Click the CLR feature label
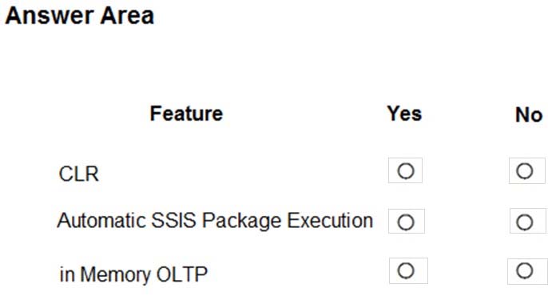 click(79, 174)
